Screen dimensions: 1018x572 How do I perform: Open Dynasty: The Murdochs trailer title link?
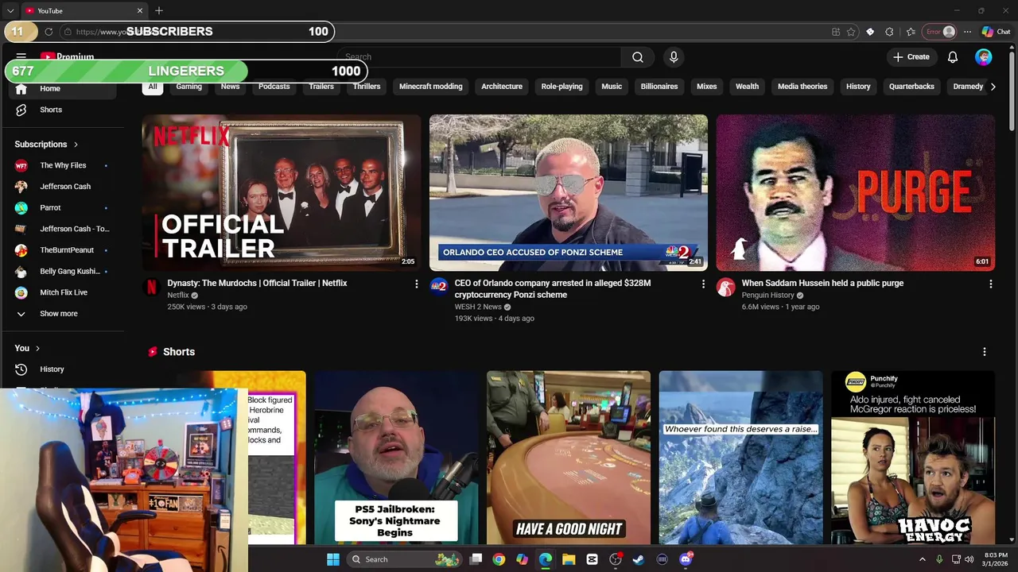[x=257, y=283]
